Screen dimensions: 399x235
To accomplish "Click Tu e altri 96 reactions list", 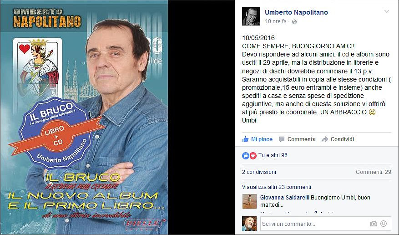I will [x=273, y=155].
